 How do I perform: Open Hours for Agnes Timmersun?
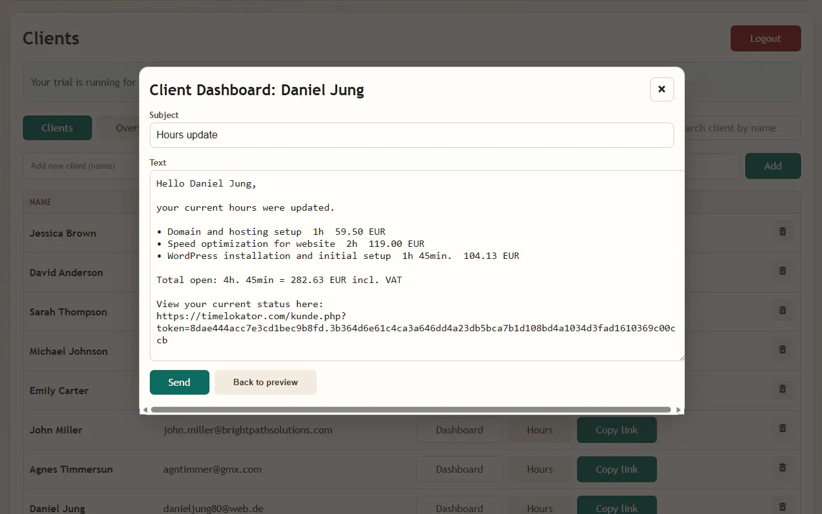540,470
